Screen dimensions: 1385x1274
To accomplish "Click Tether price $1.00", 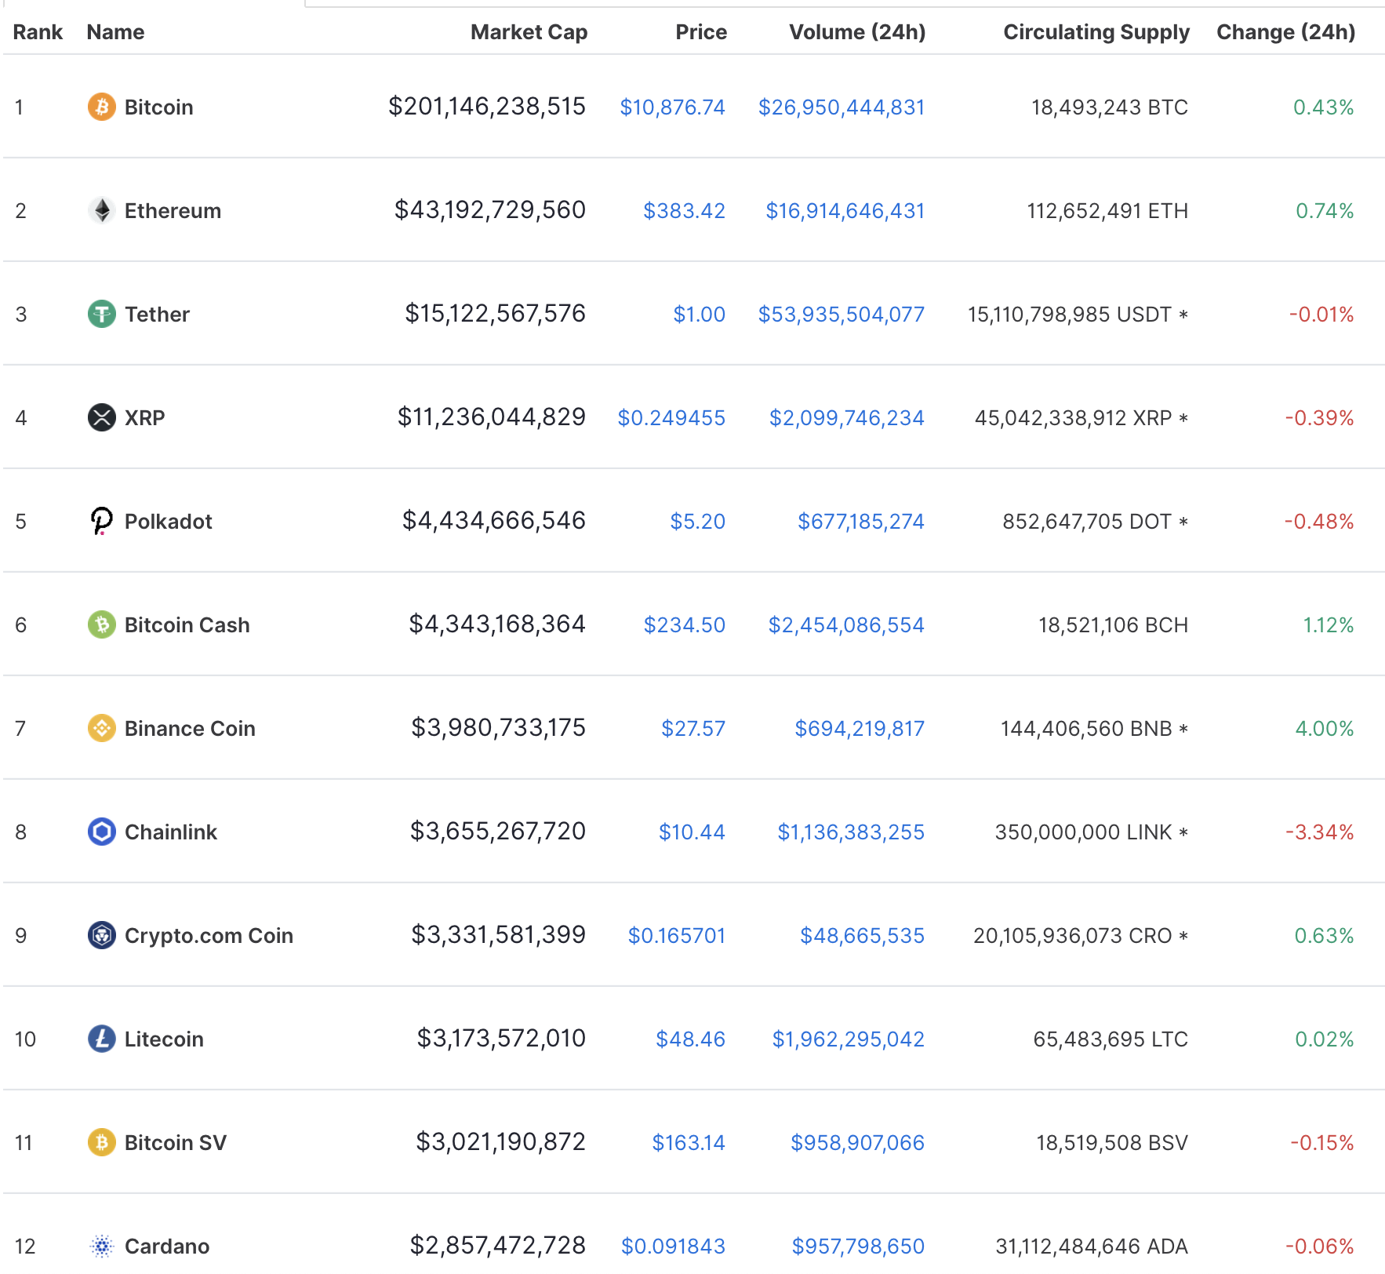I will click(x=699, y=315).
